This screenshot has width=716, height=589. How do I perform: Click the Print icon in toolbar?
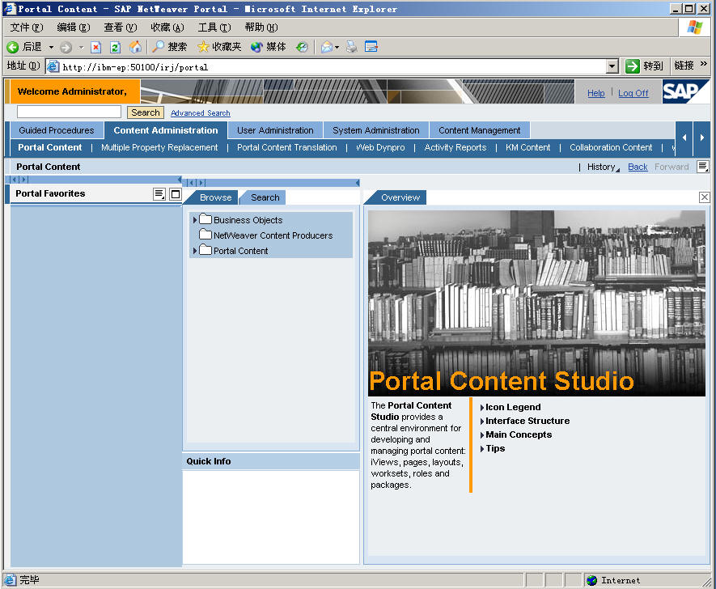tap(352, 47)
